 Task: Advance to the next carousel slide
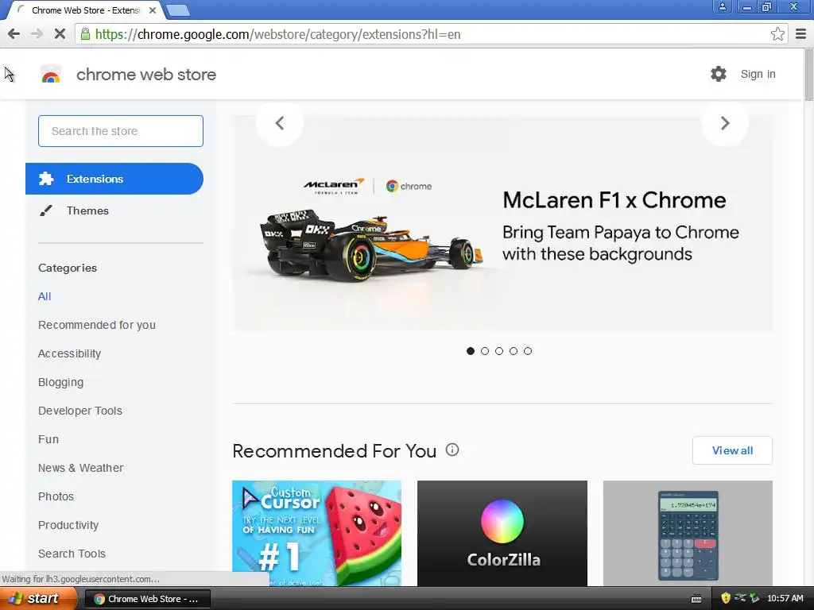coord(725,123)
